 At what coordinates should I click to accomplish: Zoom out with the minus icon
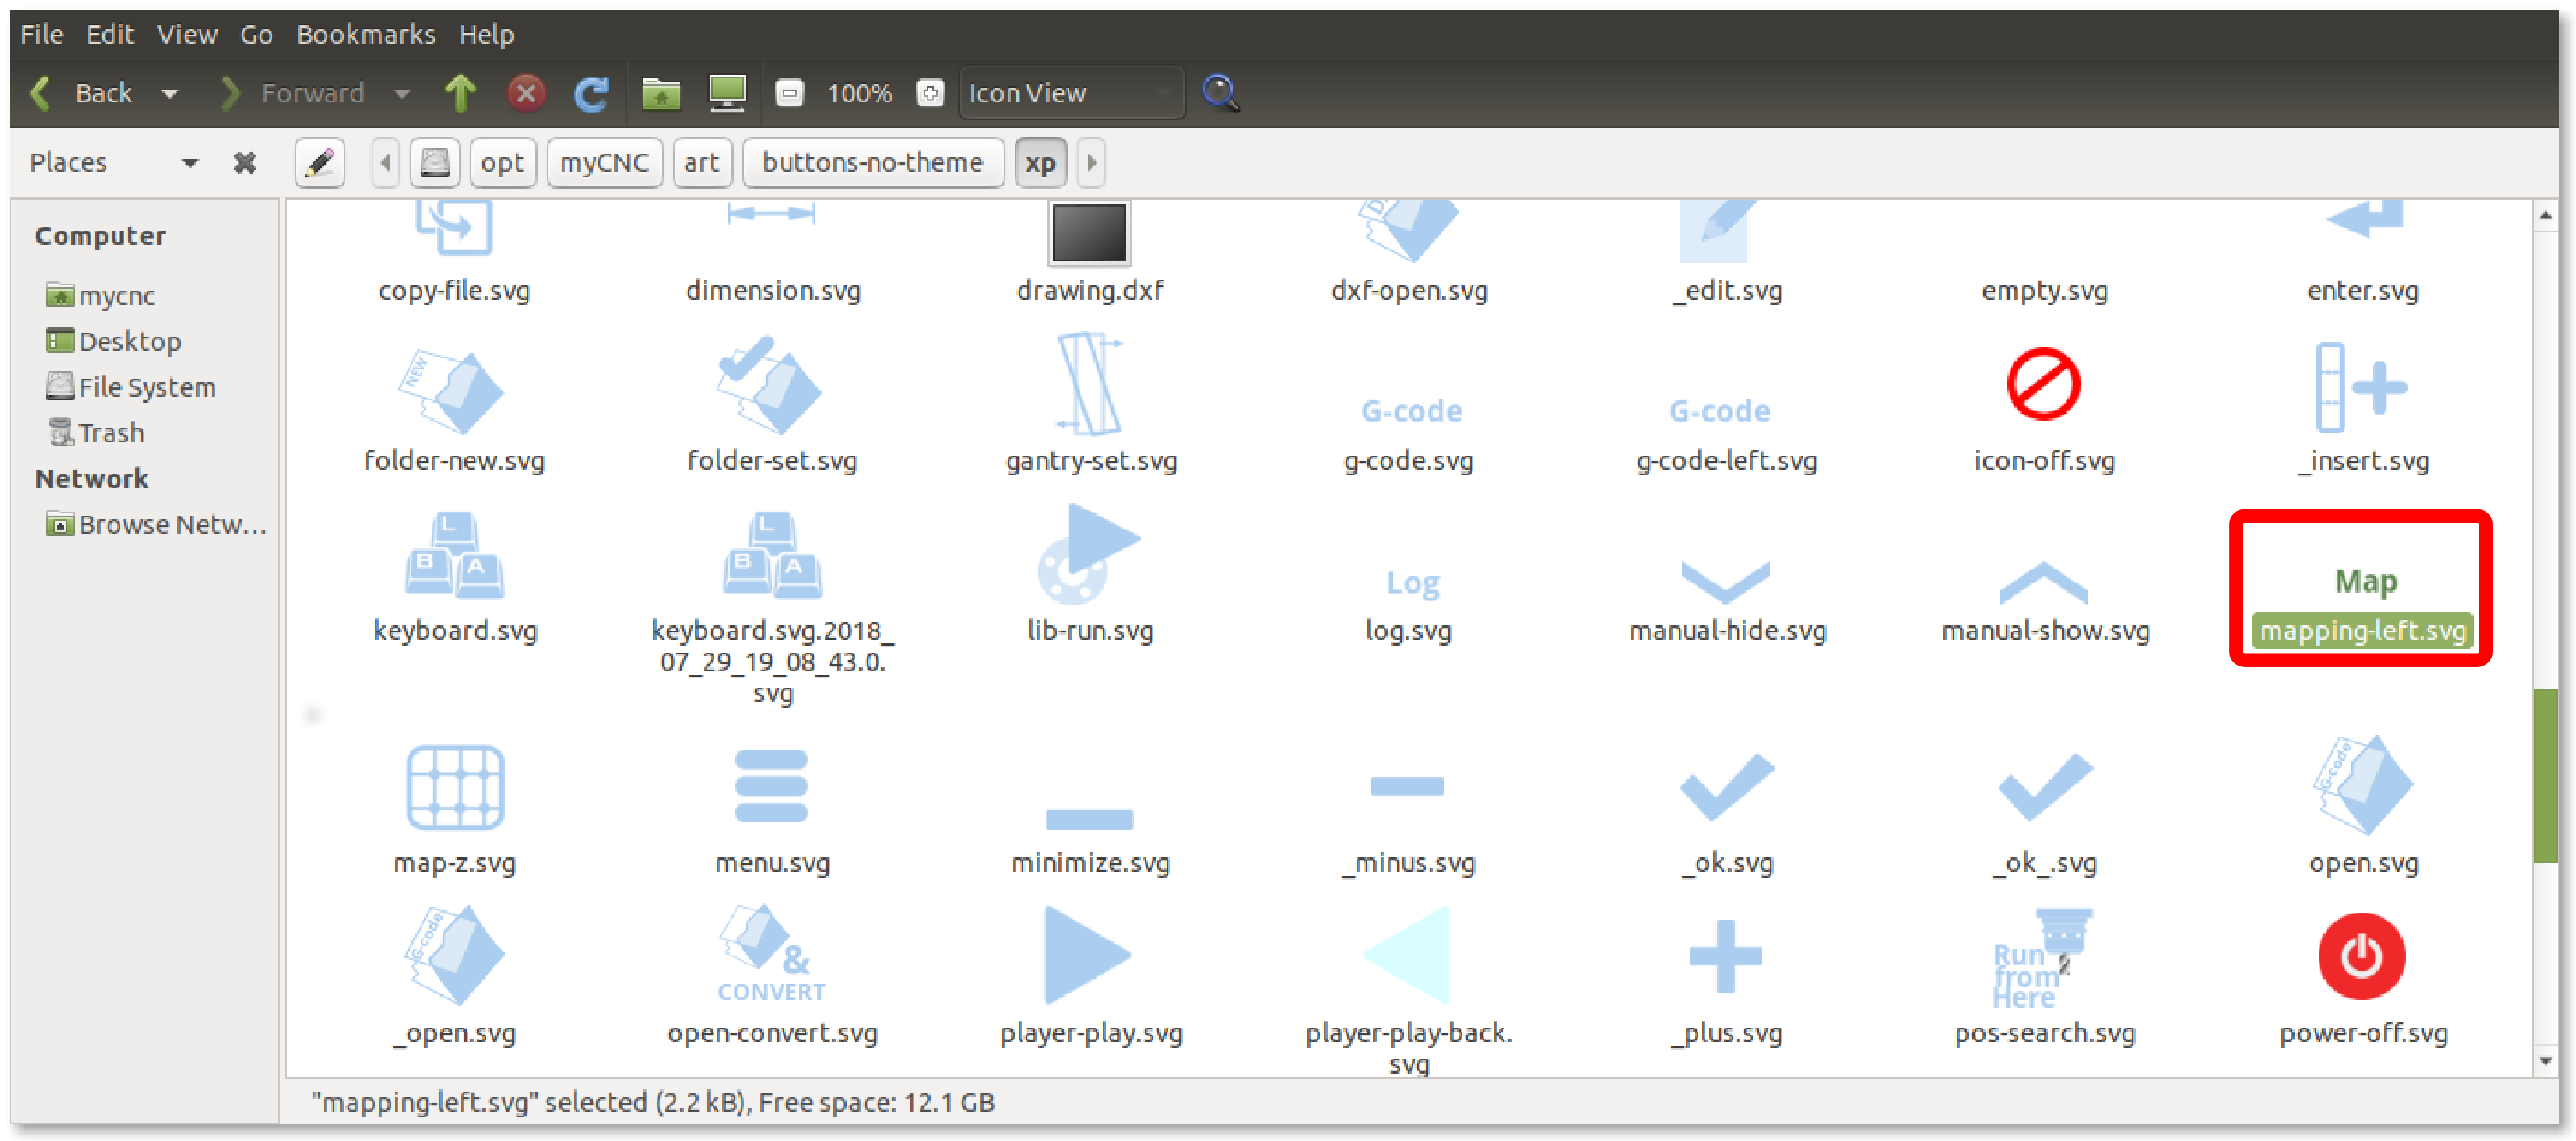tap(789, 93)
